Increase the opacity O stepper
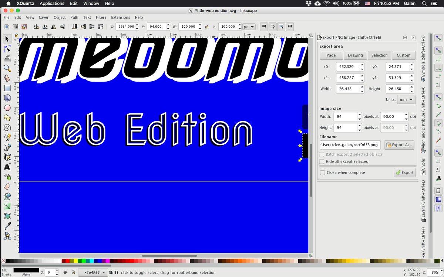 coord(57,271)
